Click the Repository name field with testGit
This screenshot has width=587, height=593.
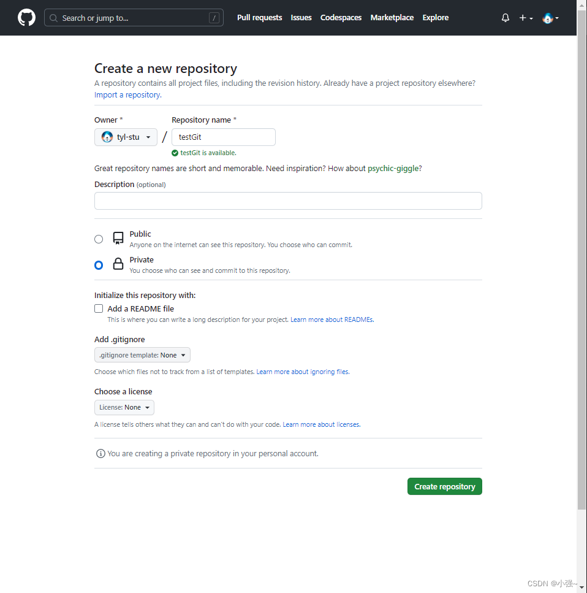(x=224, y=137)
